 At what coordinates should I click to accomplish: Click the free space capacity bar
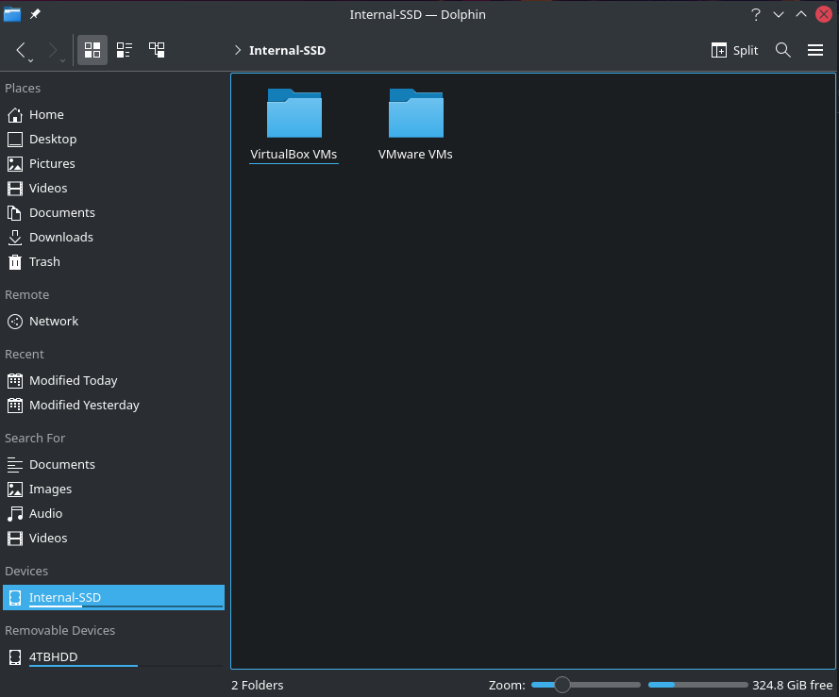click(x=697, y=685)
